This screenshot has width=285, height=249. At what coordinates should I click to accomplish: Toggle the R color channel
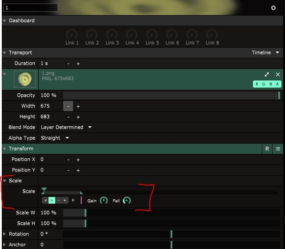[257, 84]
